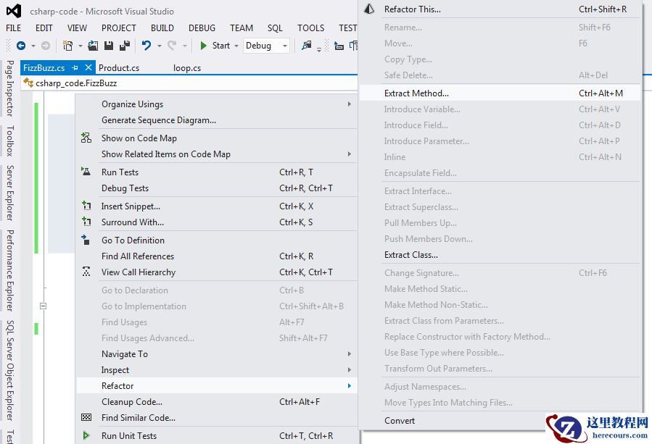Click the View Call Hierarchy icon
Image resolution: width=652 pixels, height=444 pixels.
point(86,272)
